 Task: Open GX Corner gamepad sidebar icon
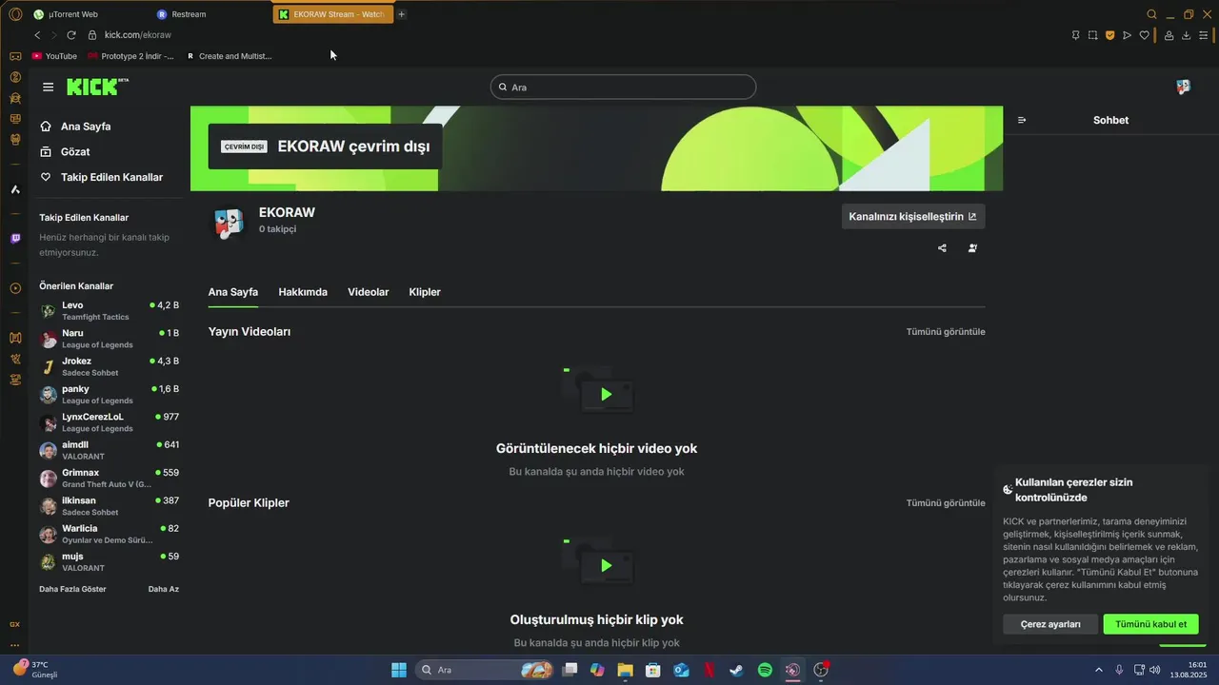(15, 56)
